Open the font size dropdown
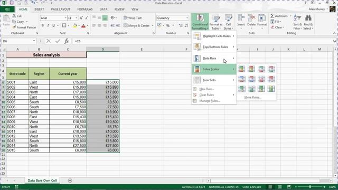 pos(76,18)
